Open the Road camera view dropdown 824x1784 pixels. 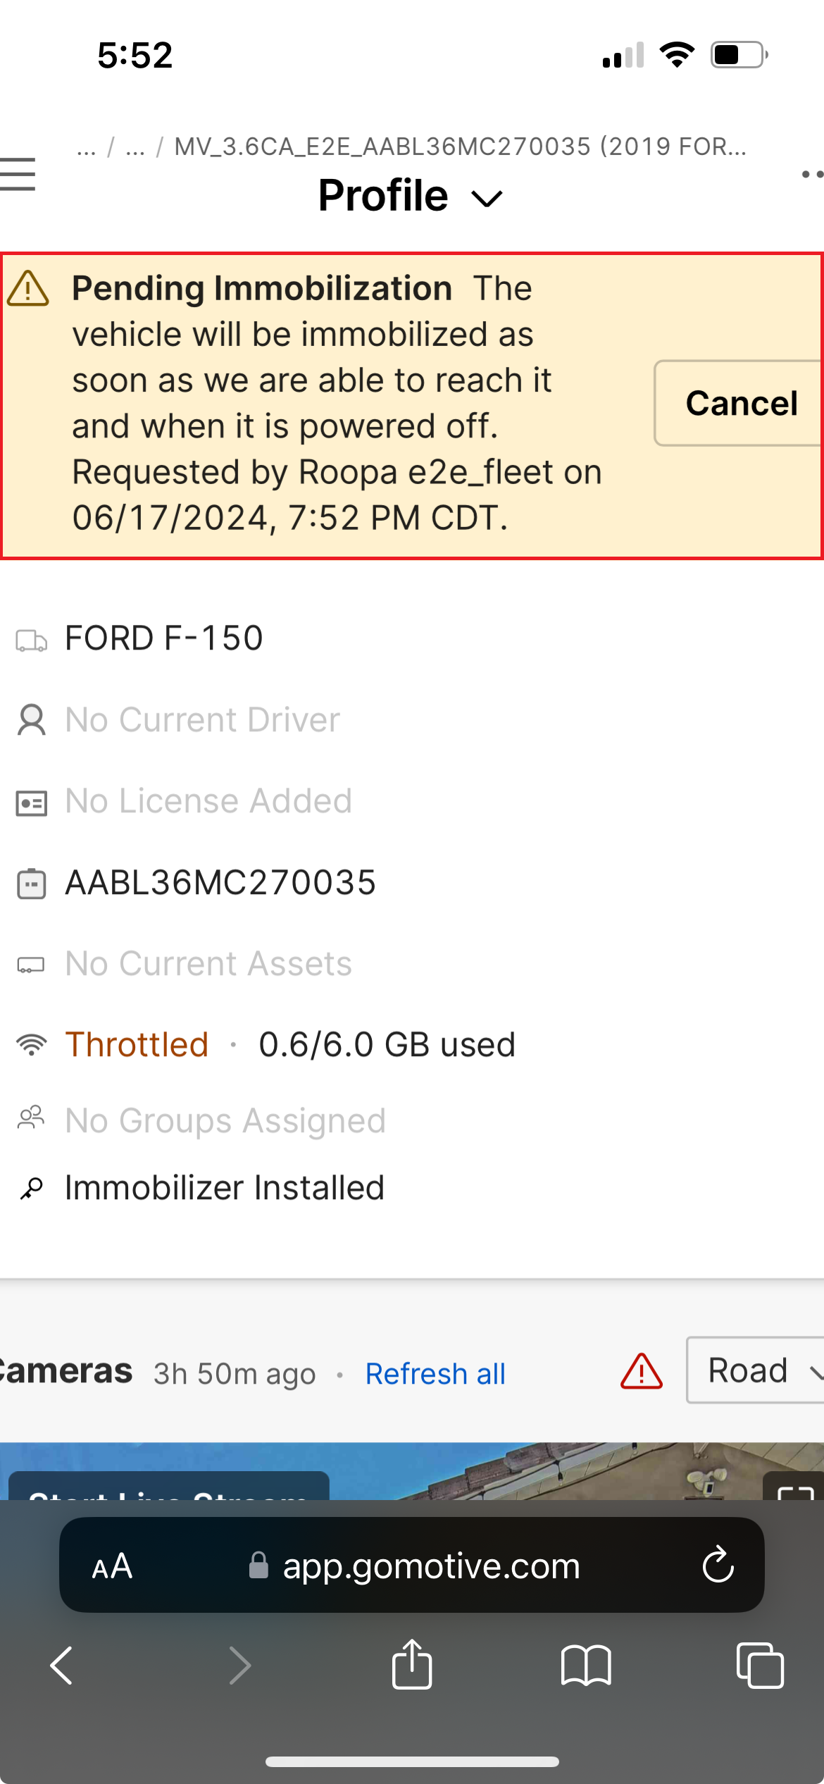[x=755, y=1370]
